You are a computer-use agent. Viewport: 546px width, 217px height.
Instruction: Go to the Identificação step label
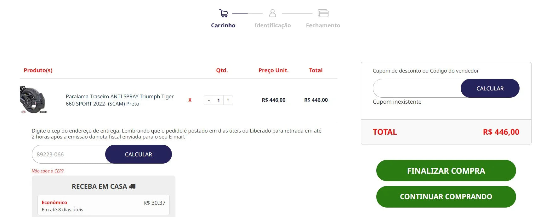(x=272, y=25)
